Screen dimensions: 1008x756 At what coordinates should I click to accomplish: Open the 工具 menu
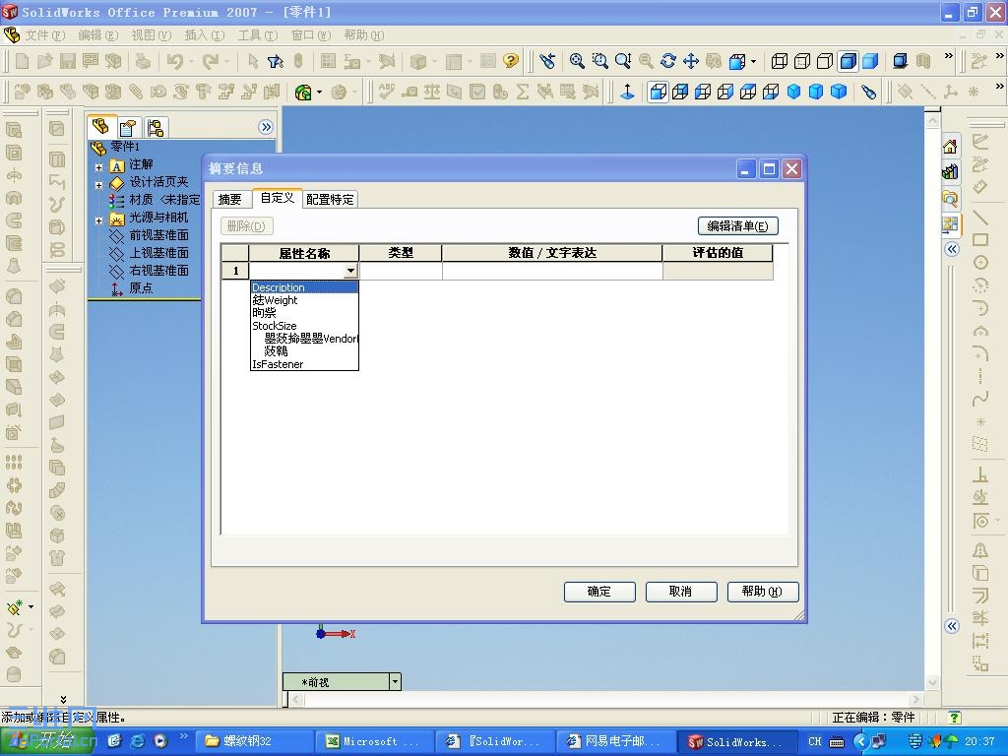tap(257, 34)
